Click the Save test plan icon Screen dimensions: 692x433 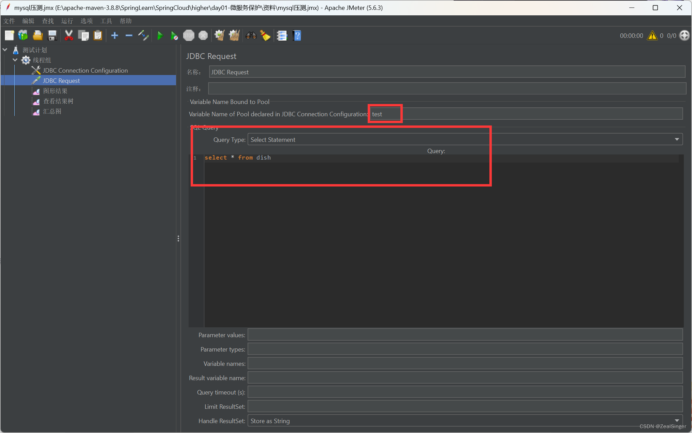[52, 35]
